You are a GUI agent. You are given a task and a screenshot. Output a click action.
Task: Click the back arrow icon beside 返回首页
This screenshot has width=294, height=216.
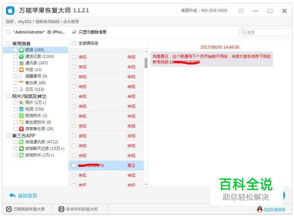click(x=12, y=196)
